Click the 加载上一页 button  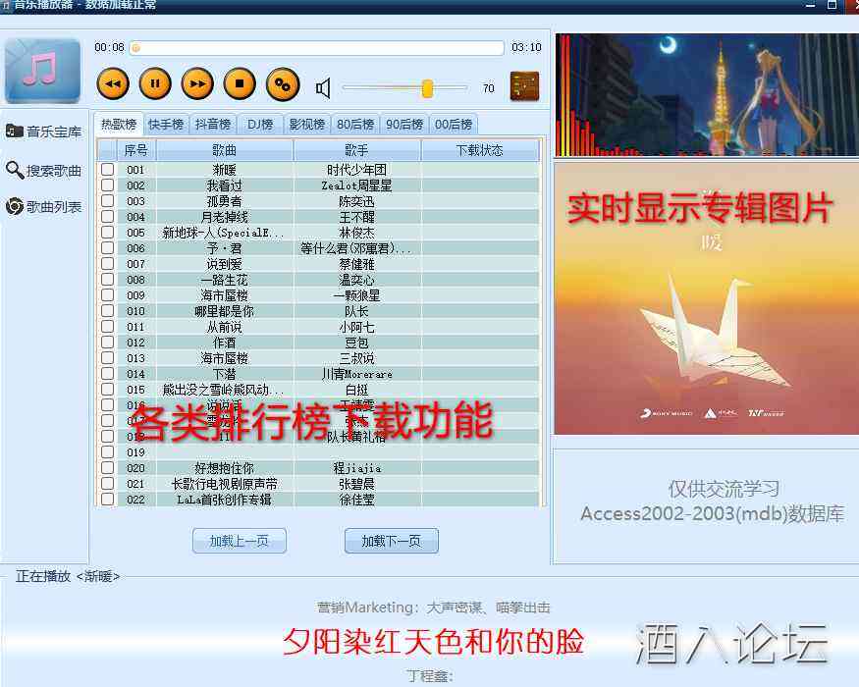(240, 541)
